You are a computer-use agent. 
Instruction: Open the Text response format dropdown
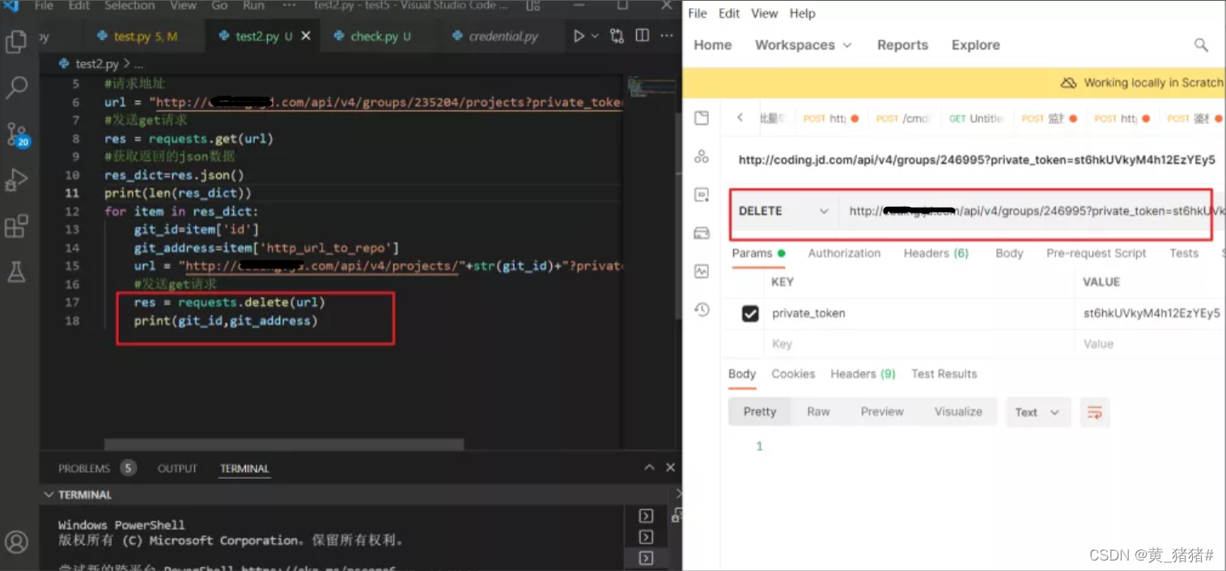click(1037, 412)
